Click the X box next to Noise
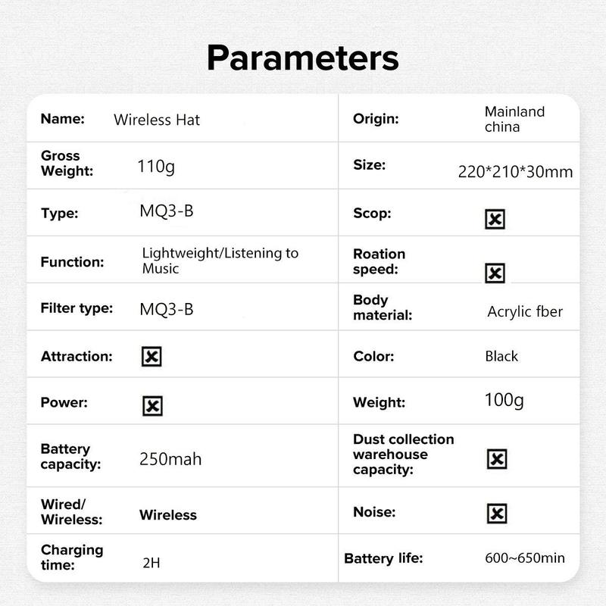 click(497, 514)
